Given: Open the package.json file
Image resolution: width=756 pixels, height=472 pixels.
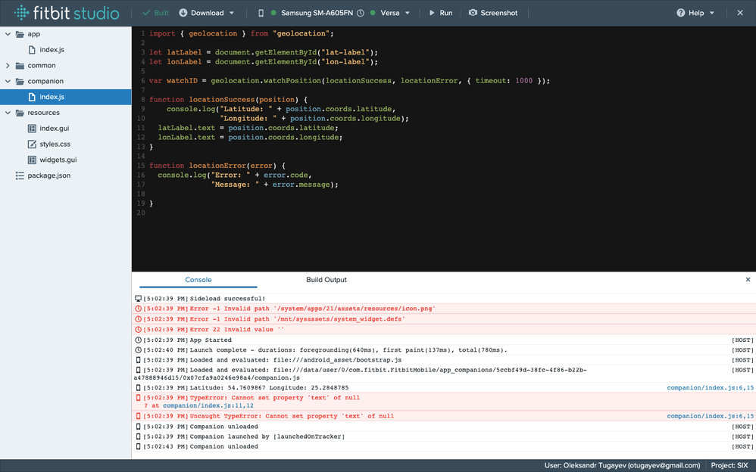Looking at the screenshot, I should pyautogui.click(x=48, y=175).
